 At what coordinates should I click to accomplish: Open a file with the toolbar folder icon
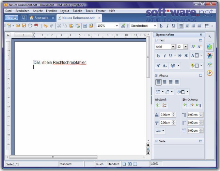pos(18,26)
